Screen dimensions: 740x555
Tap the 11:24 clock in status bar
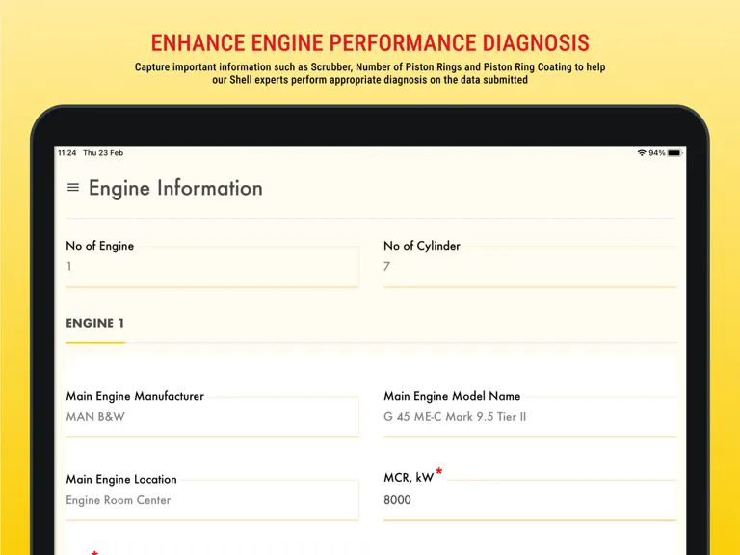click(x=67, y=153)
